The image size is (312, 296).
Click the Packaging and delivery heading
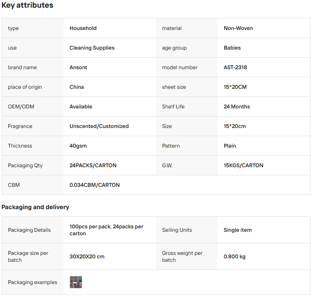click(35, 207)
